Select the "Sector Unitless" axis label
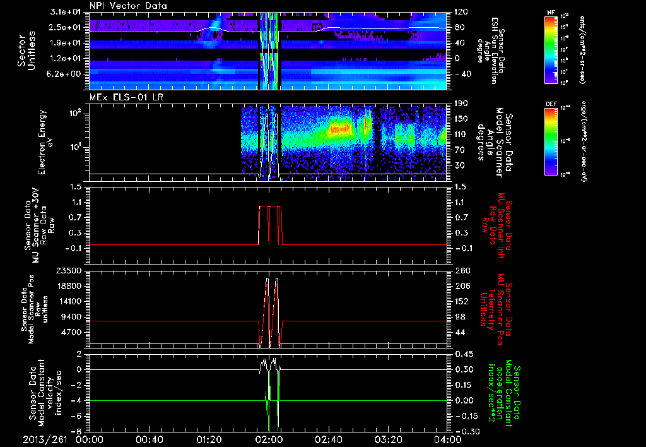646x447 pixels. coord(26,51)
